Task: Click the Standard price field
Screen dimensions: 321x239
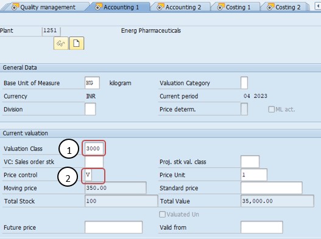Action: [x=272, y=188]
